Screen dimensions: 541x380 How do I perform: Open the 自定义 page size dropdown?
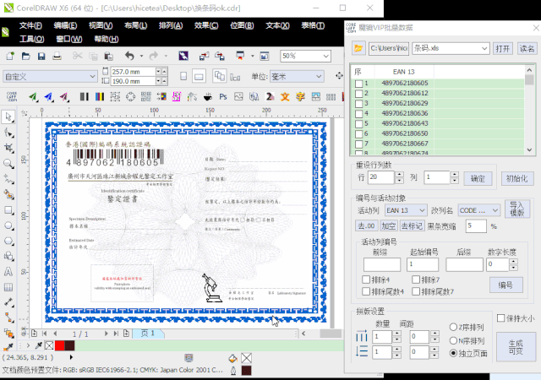pos(92,76)
